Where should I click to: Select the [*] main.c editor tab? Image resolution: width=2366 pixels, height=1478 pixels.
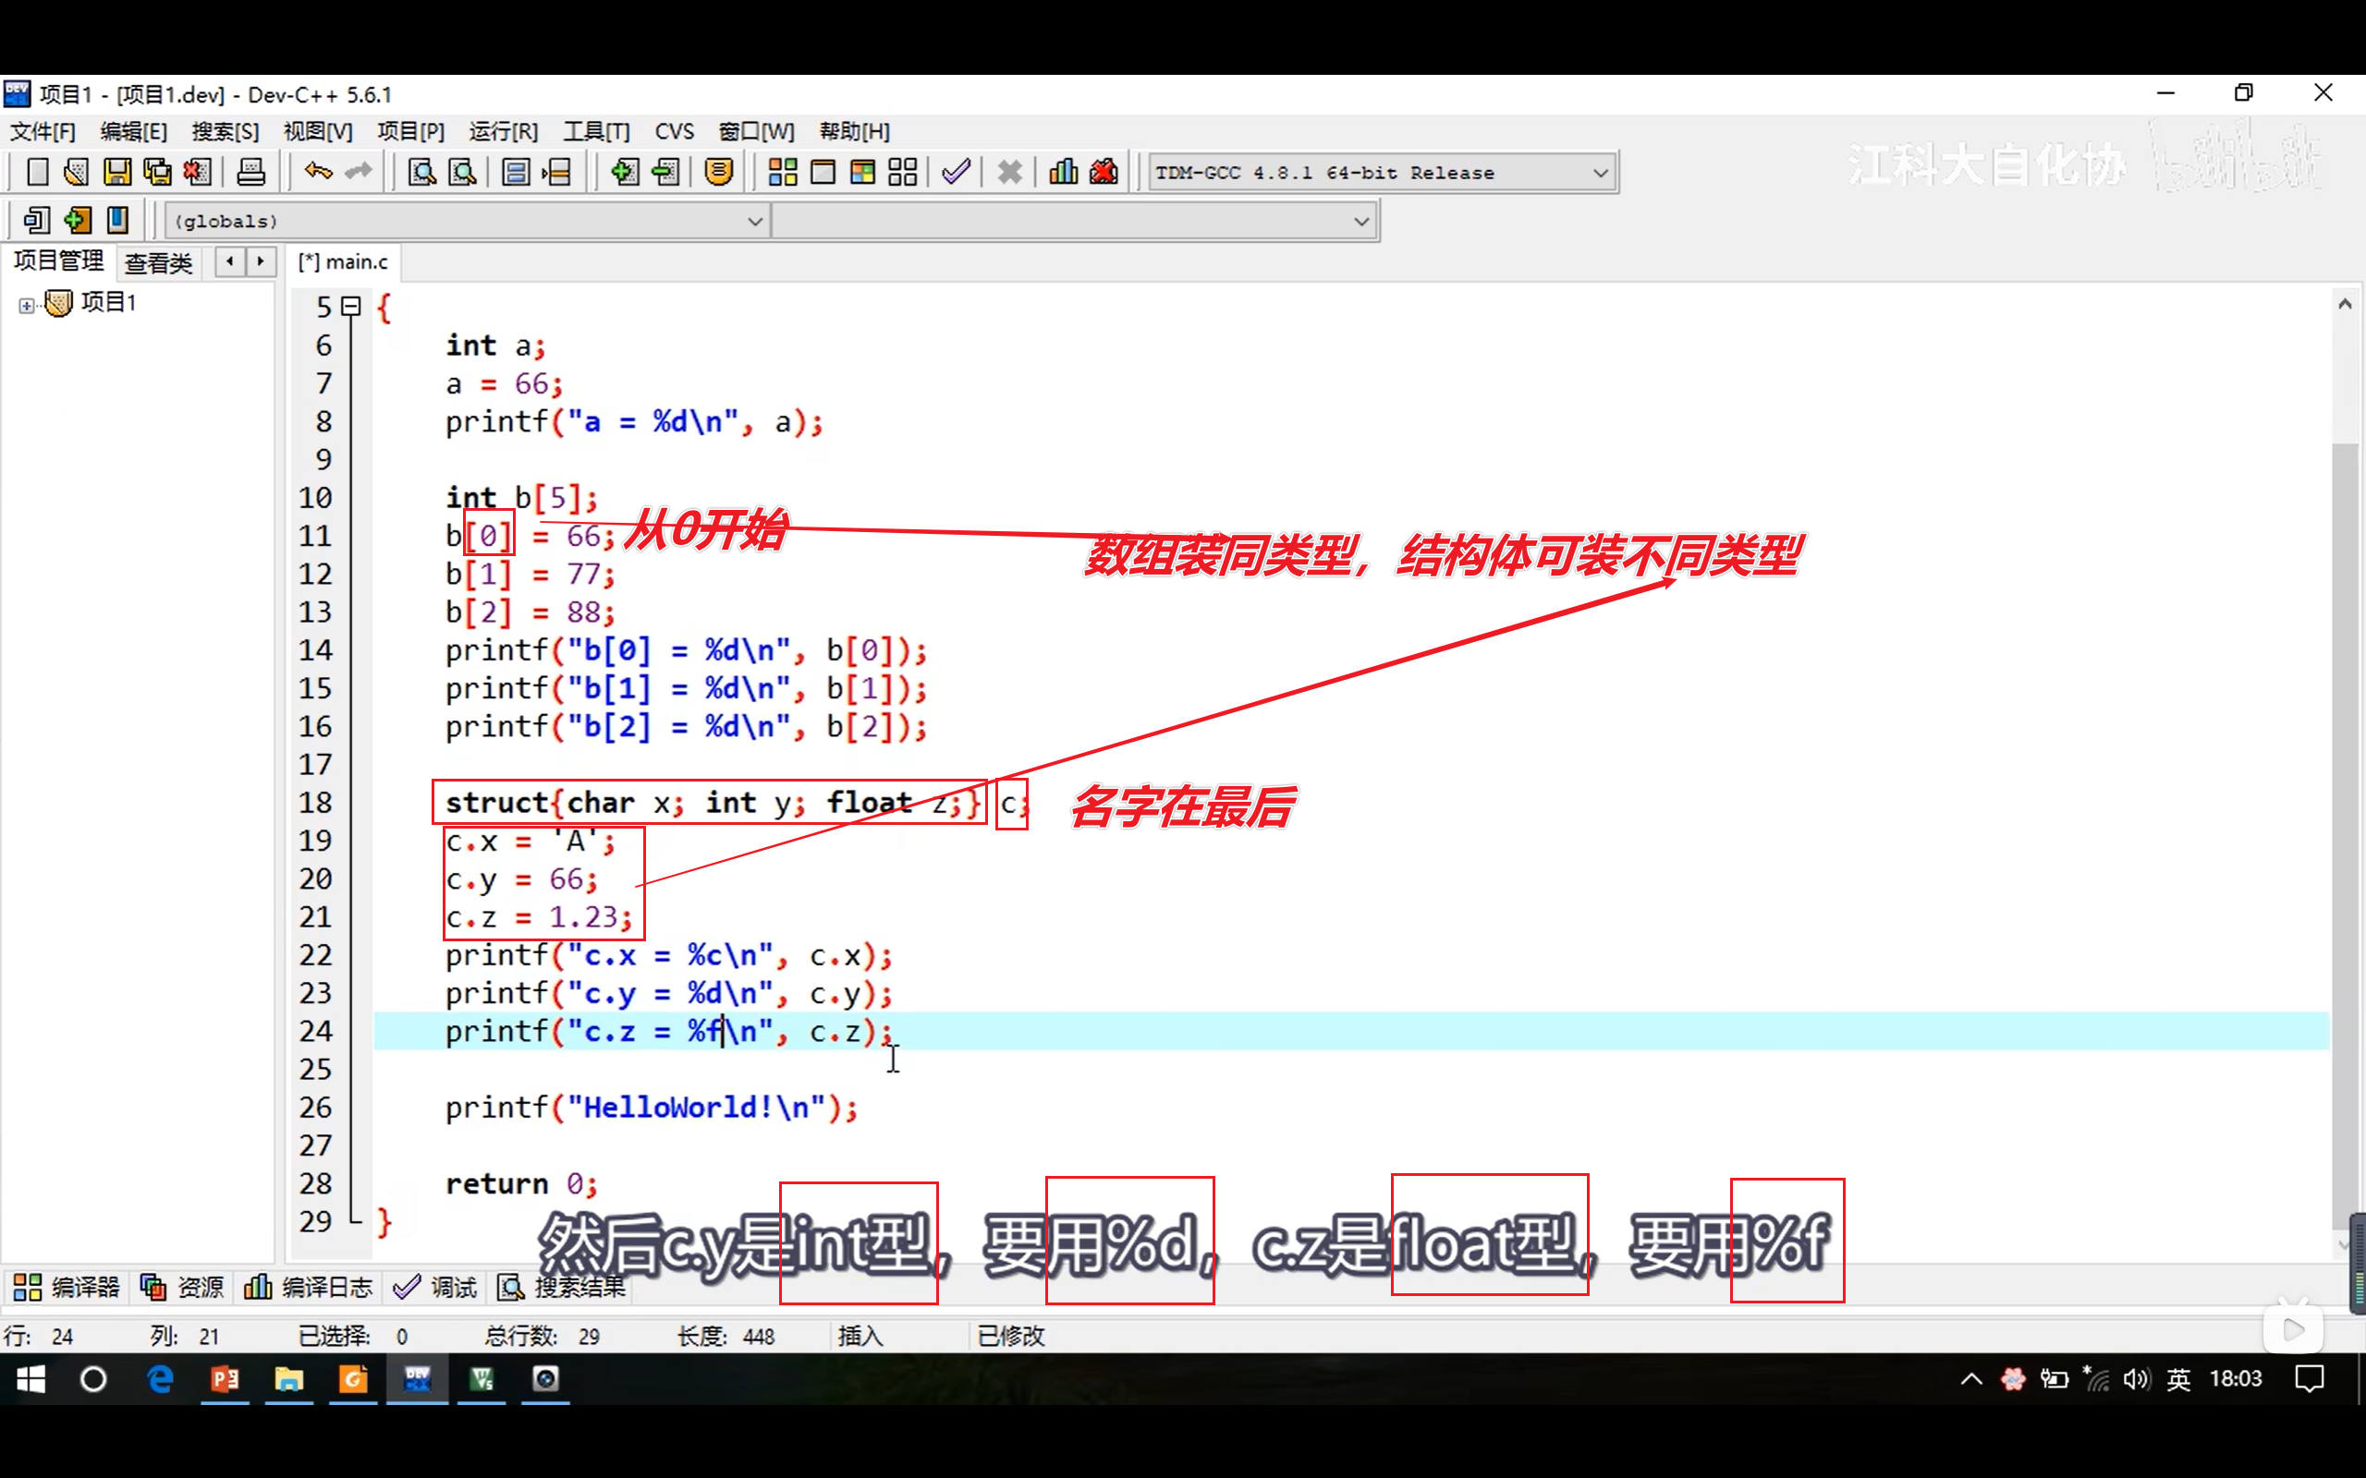(x=343, y=262)
